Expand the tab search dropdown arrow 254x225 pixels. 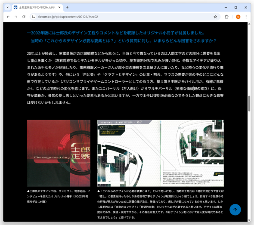(x=7, y=7)
